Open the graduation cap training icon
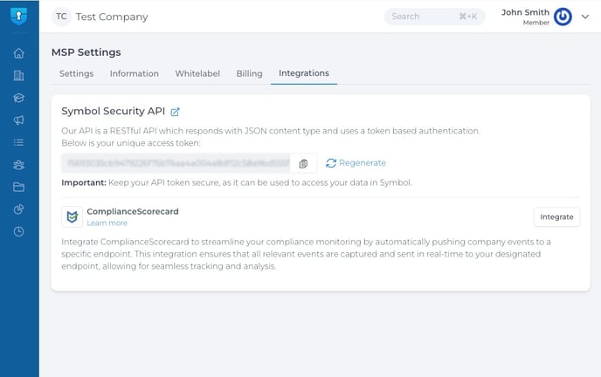 click(18, 98)
